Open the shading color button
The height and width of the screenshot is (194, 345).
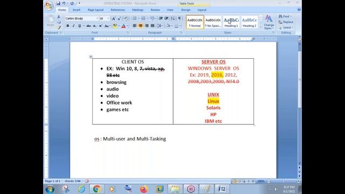[x=168, y=26]
